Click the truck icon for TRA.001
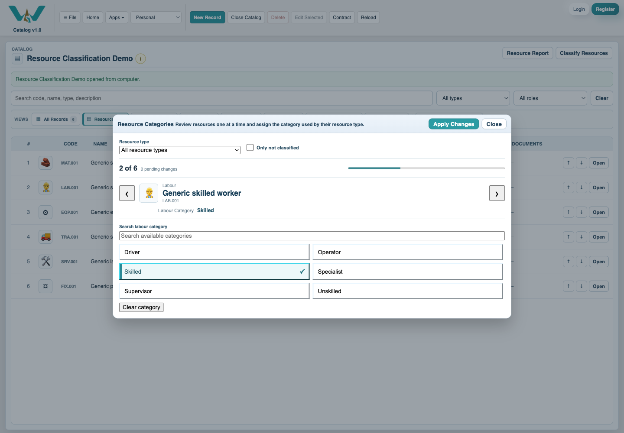 tap(45, 237)
